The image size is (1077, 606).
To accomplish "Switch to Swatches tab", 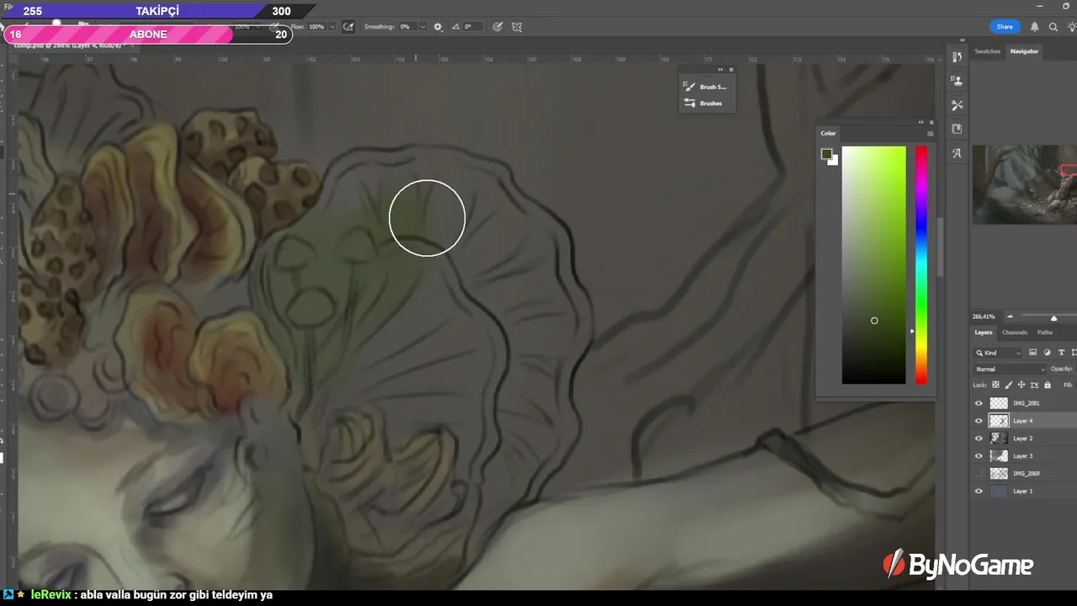I will [987, 51].
